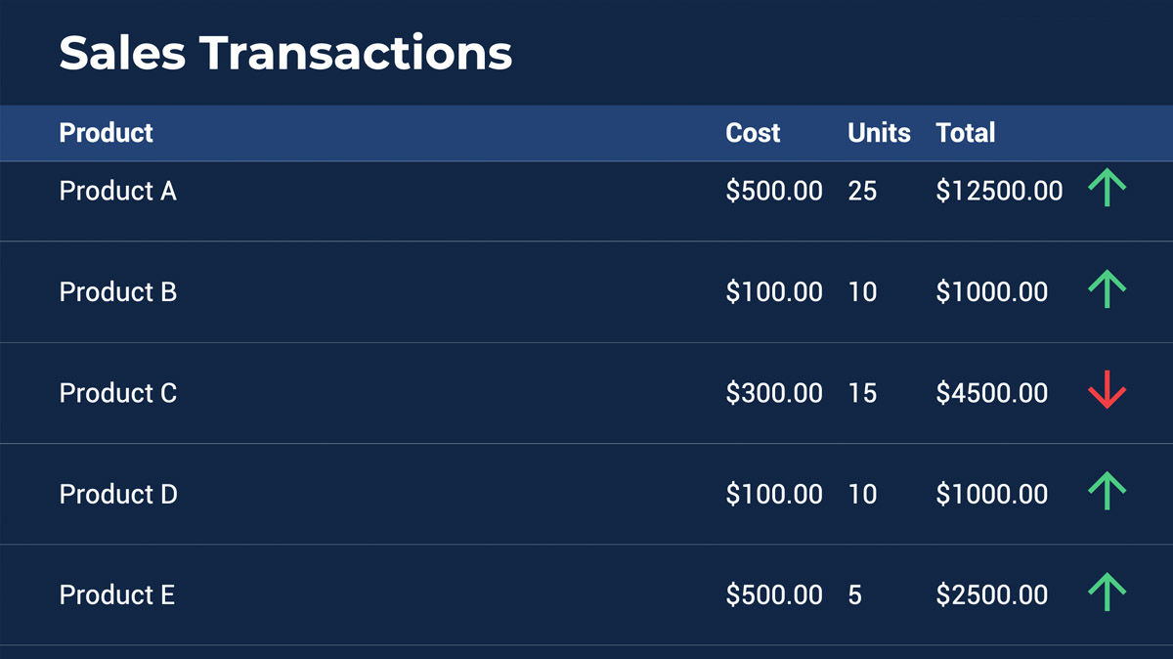1173x659 pixels.
Task: Open the Product C entry
Action: click(x=117, y=393)
